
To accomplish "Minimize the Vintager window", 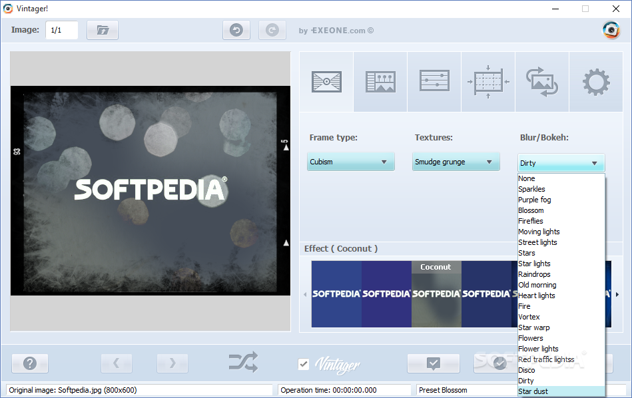I will coord(555,9).
